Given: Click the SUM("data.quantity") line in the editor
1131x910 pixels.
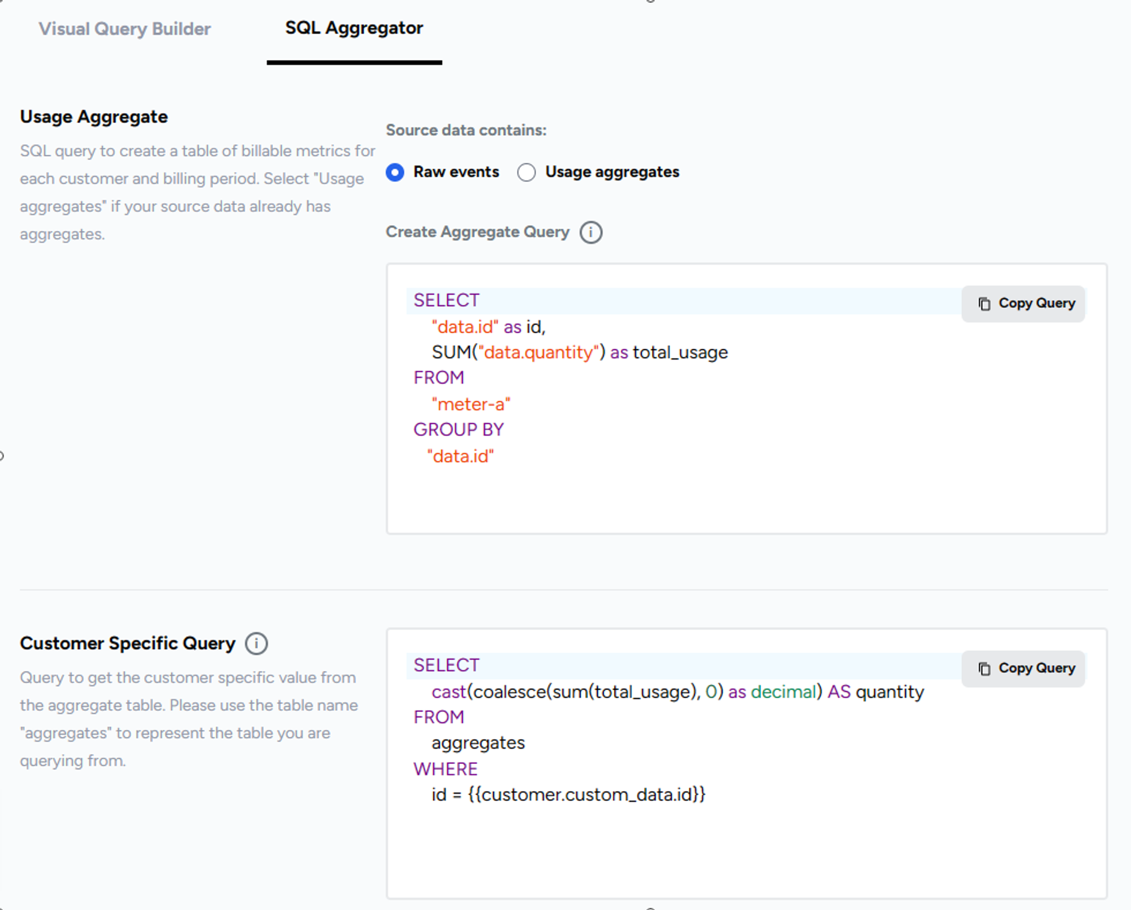Looking at the screenshot, I should coord(579,353).
